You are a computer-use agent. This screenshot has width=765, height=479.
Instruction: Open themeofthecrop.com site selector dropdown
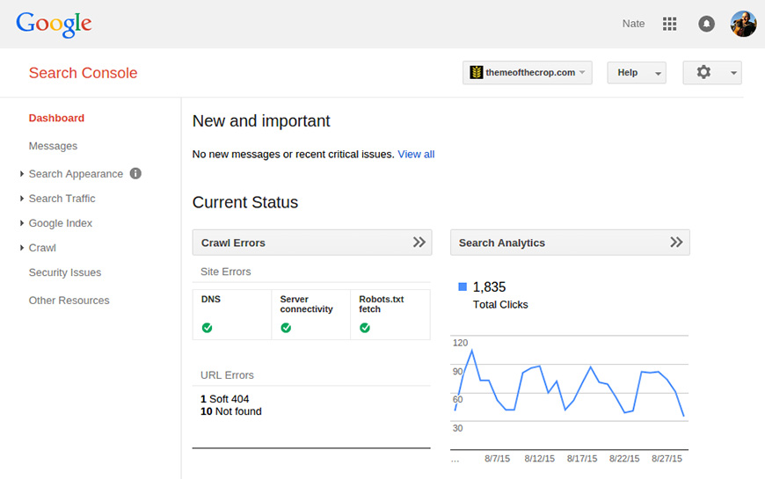pos(528,72)
